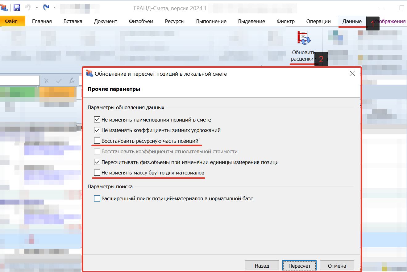407x272 pixels.
Task: Click the formula bar cancel X icon
Action: click(46, 81)
